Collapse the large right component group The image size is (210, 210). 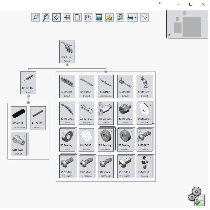[x=106, y=71]
